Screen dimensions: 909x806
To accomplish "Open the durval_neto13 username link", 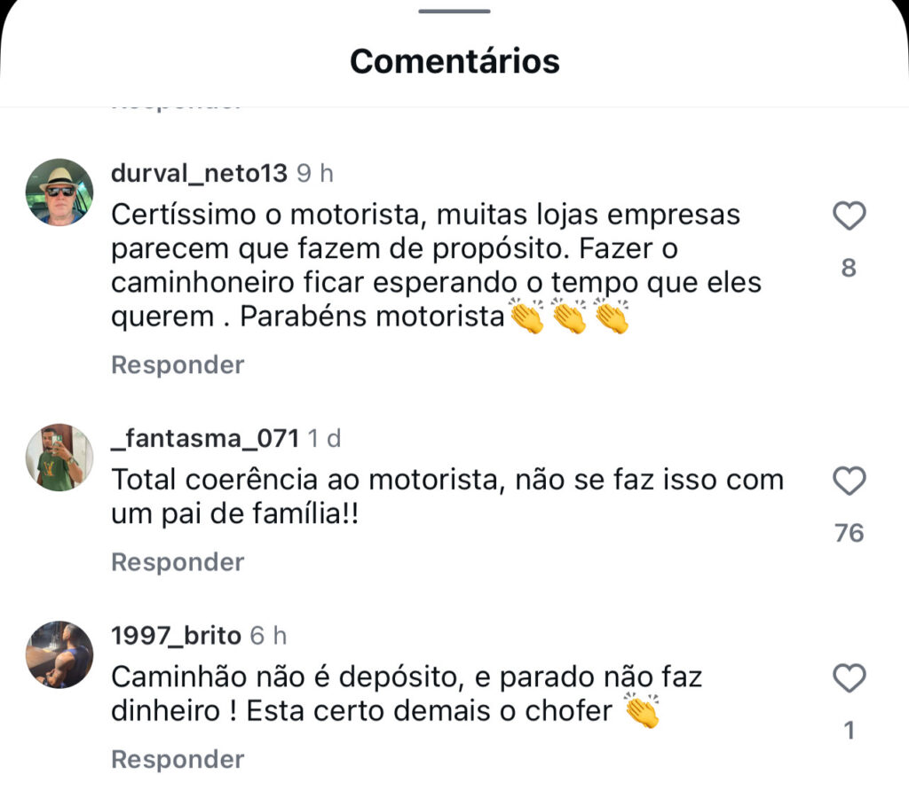I will pos(199,173).
